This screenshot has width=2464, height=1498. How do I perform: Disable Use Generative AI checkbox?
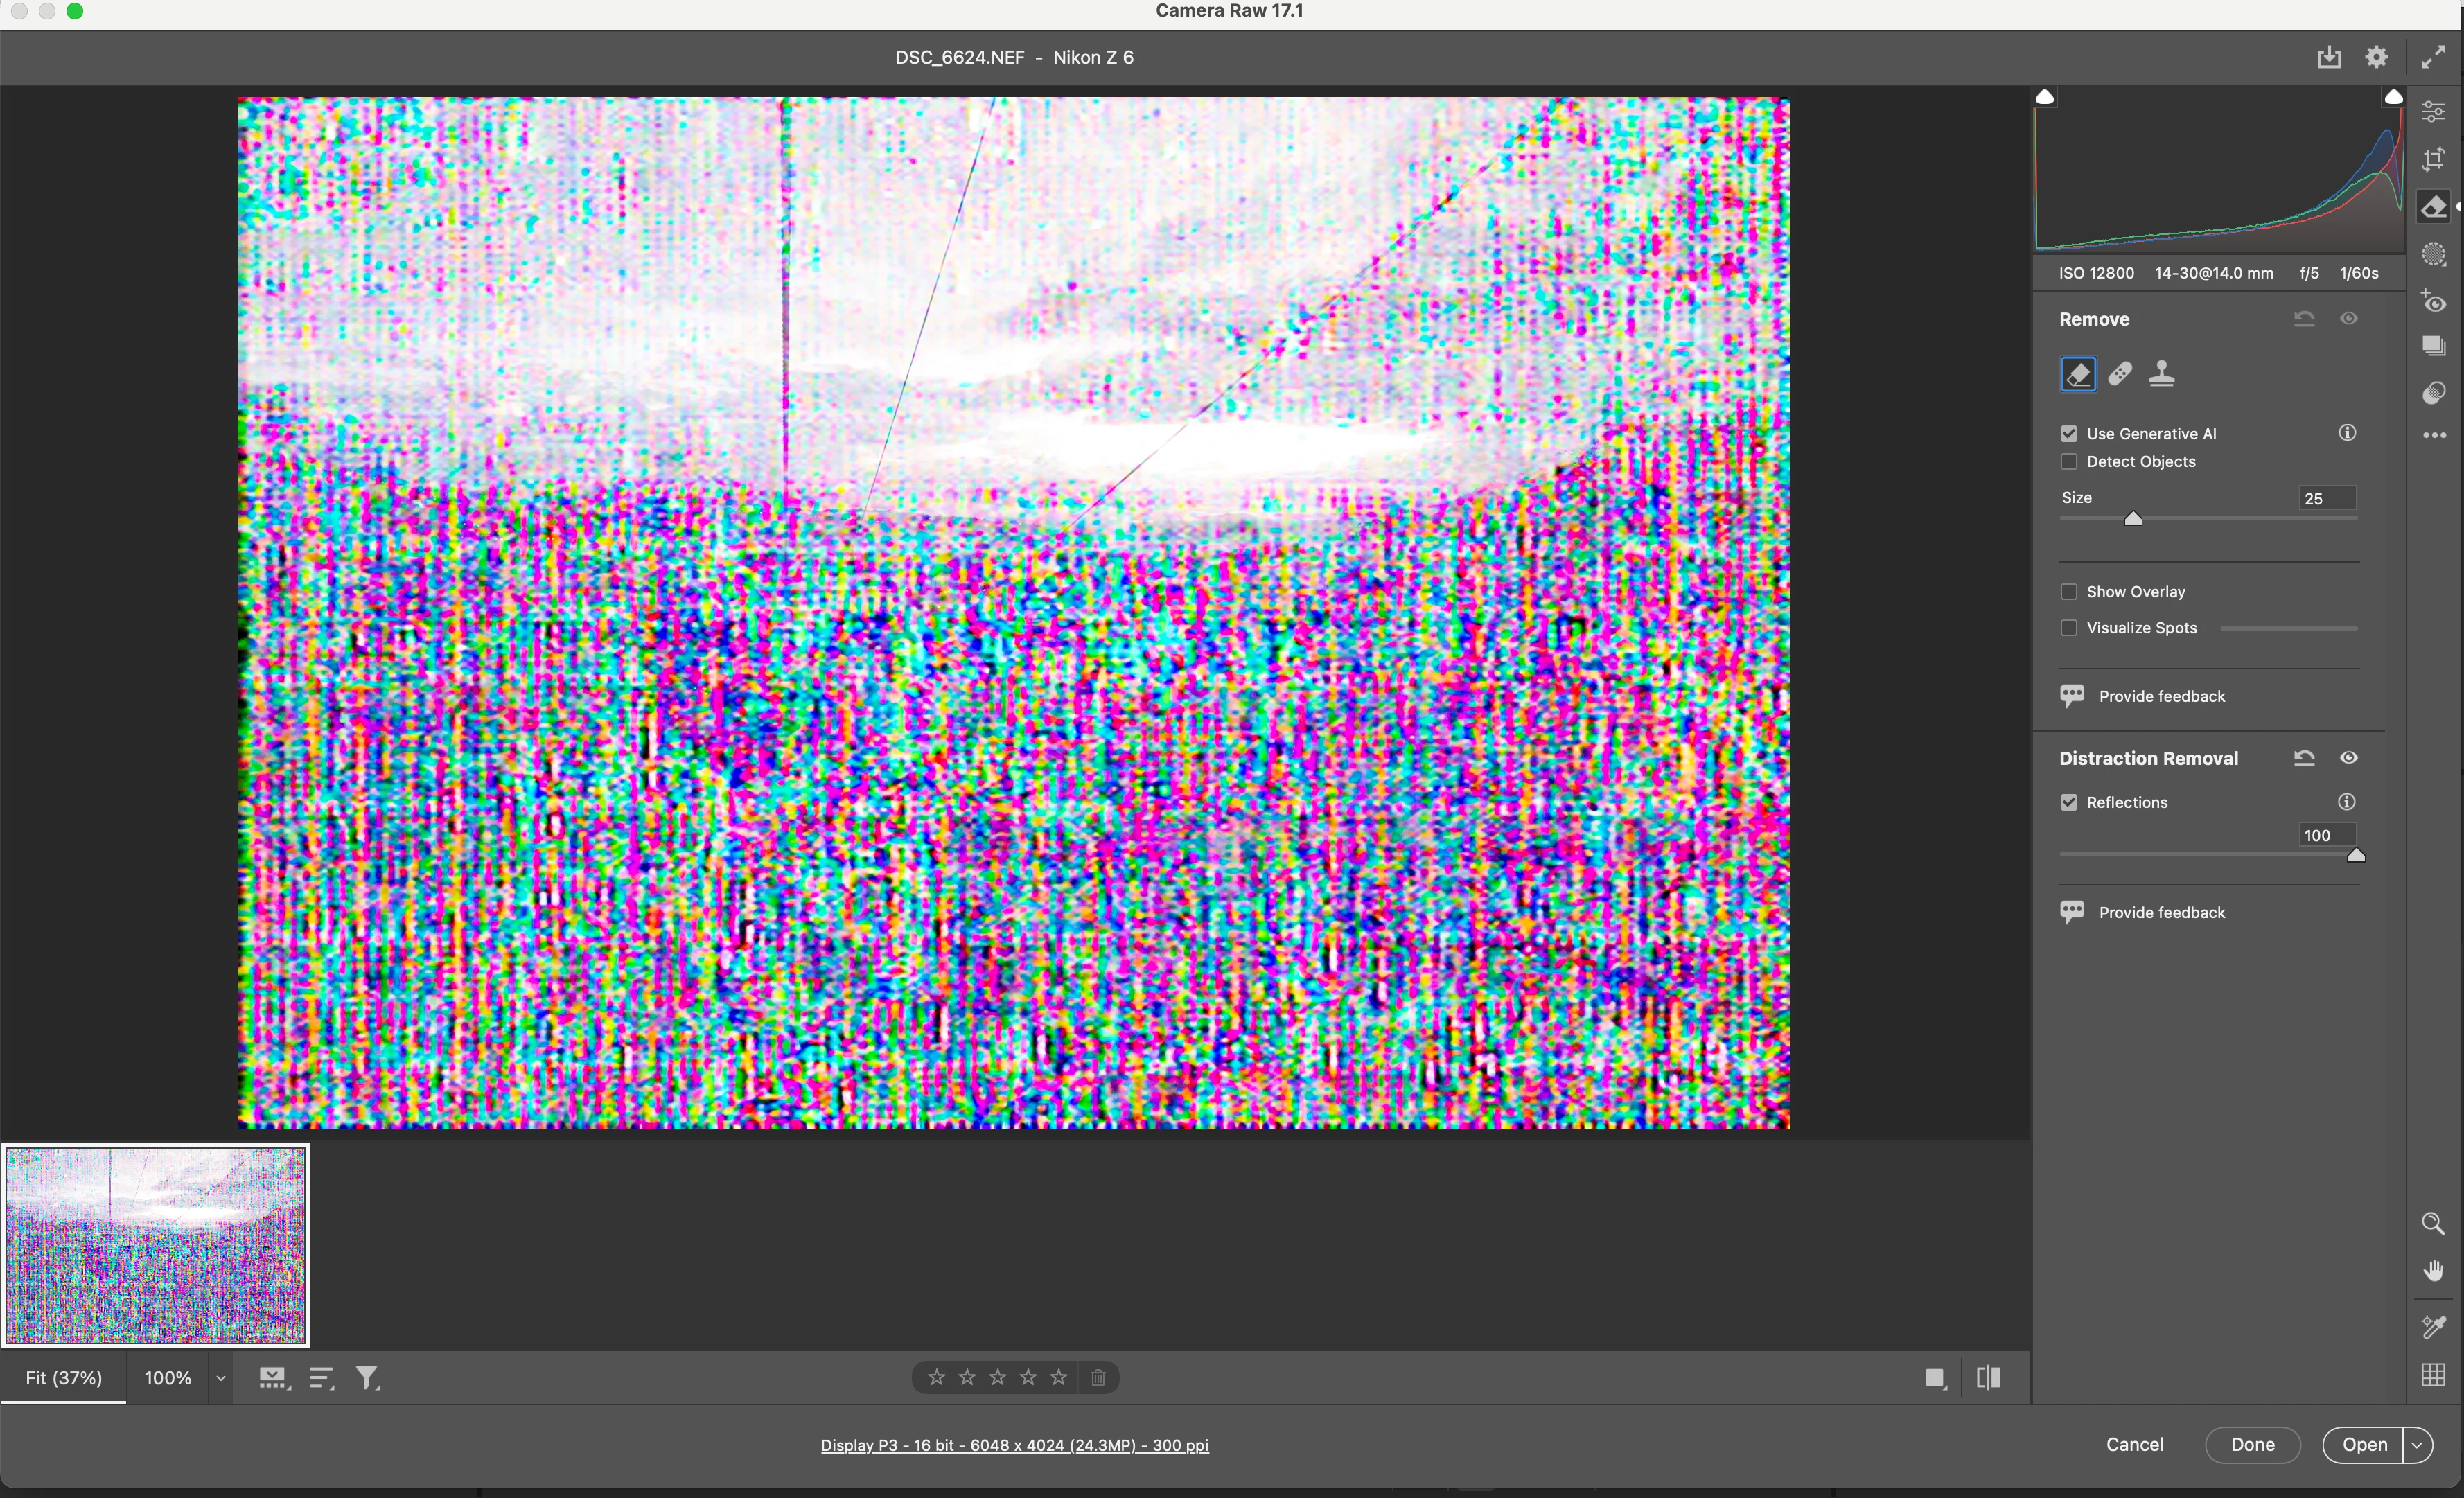pyautogui.click(x=2069, y=434)
